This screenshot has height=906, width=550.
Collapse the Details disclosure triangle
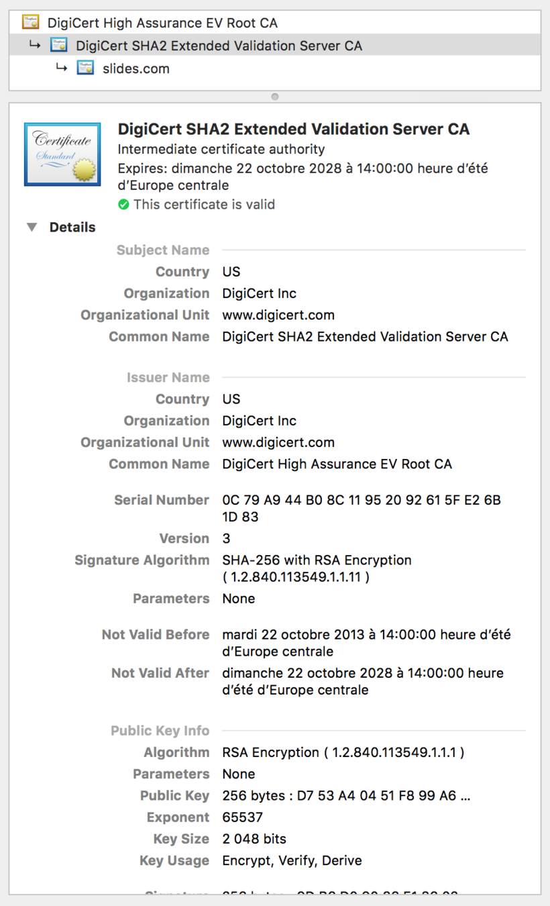pos(32,228)
